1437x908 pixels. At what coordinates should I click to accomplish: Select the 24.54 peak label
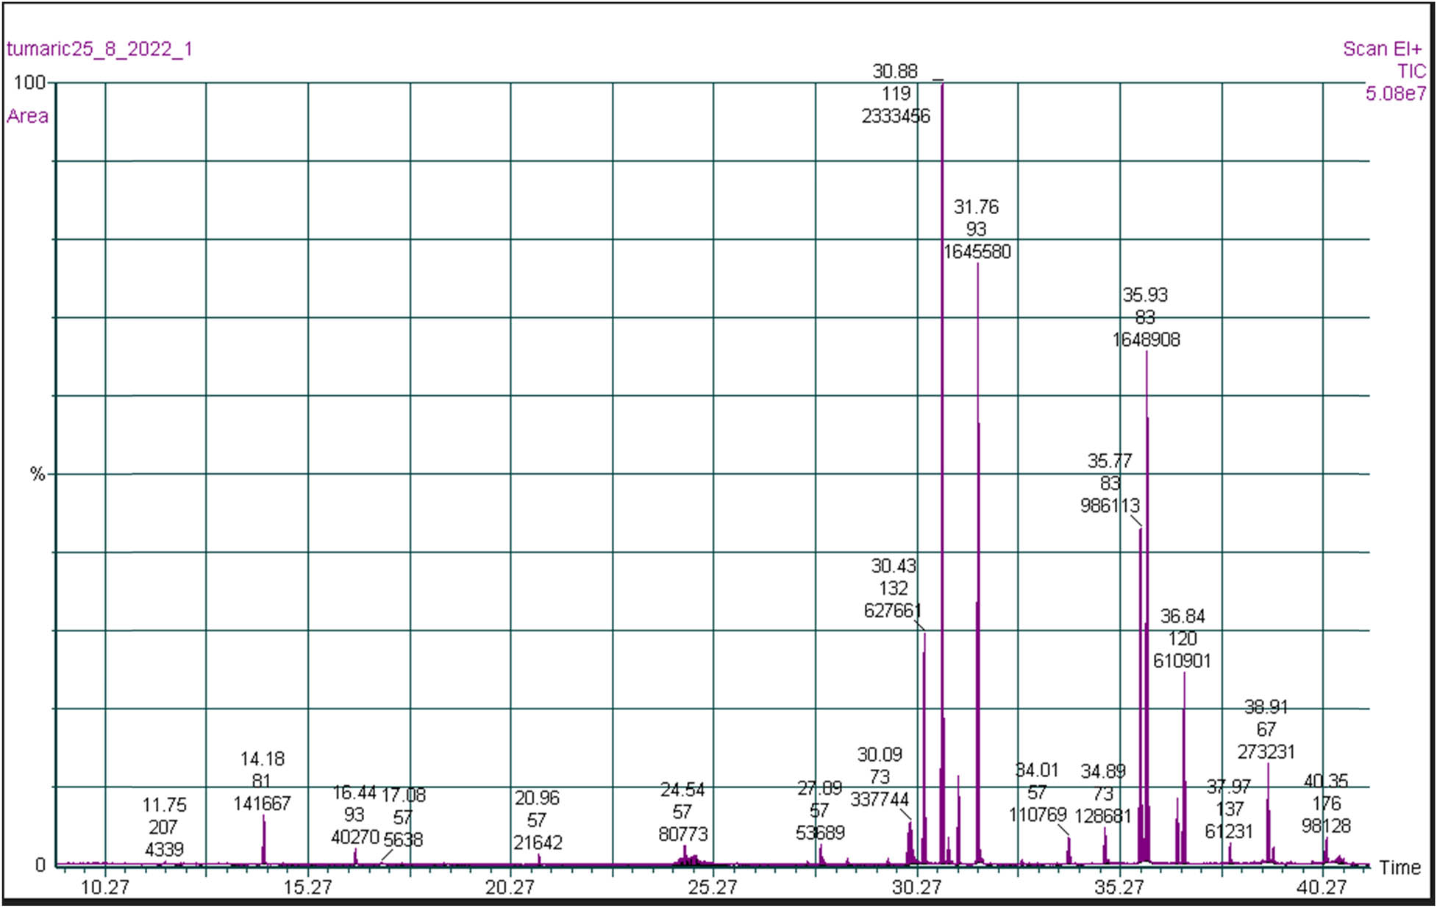682,790
